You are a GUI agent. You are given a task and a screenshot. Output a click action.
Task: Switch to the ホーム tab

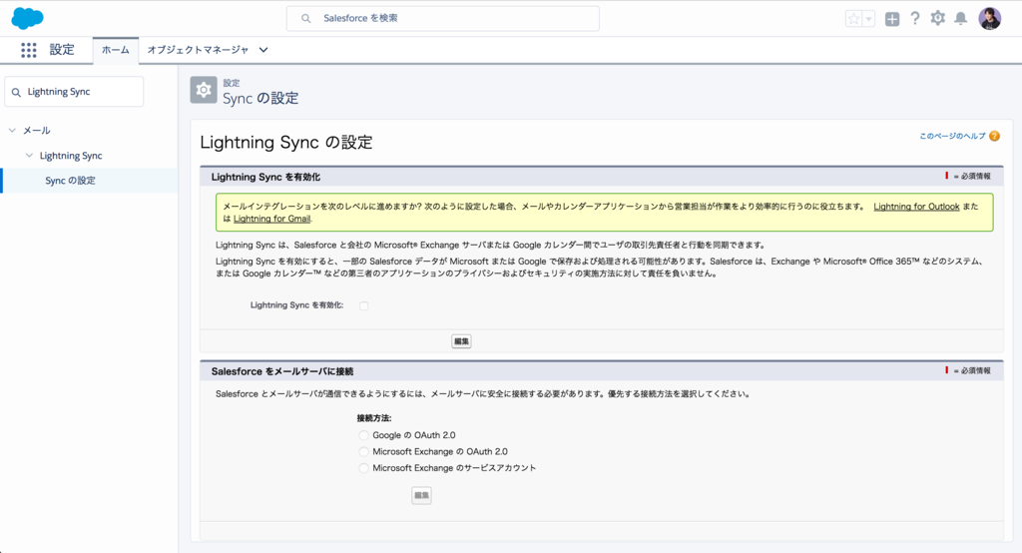[x=116, y=50]
